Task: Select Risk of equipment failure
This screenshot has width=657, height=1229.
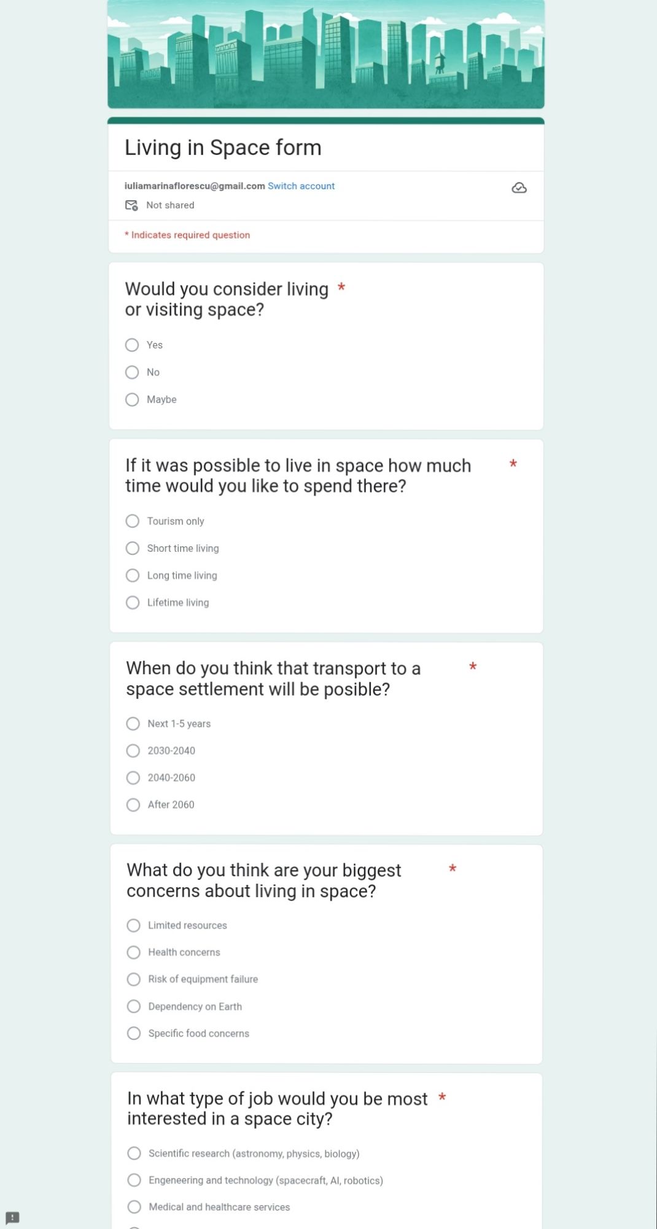Action: click(134, 980)
